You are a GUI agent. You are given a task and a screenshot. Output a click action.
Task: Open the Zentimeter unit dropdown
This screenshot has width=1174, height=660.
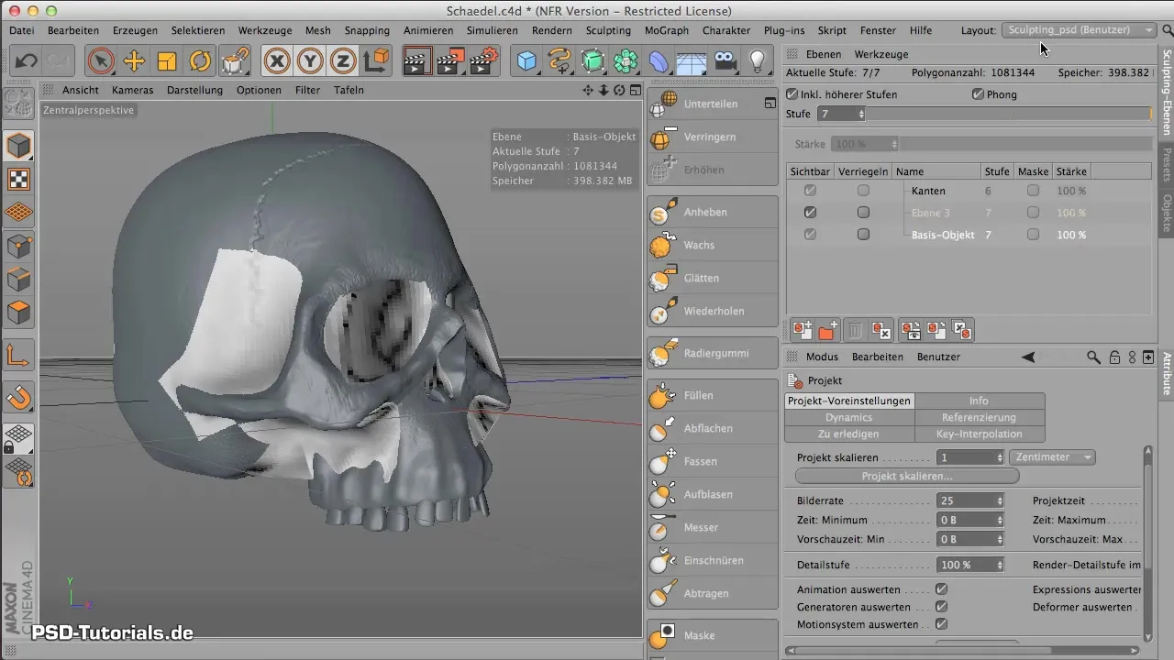[1052, 457]
